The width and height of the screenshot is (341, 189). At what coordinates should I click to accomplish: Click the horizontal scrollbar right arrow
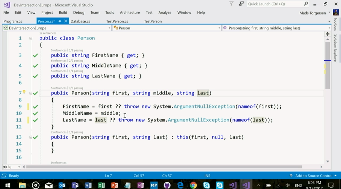click(x=321, y=167)
